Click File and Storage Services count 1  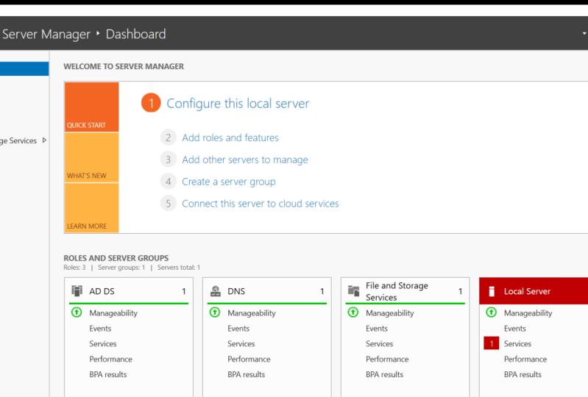(460, 291)
